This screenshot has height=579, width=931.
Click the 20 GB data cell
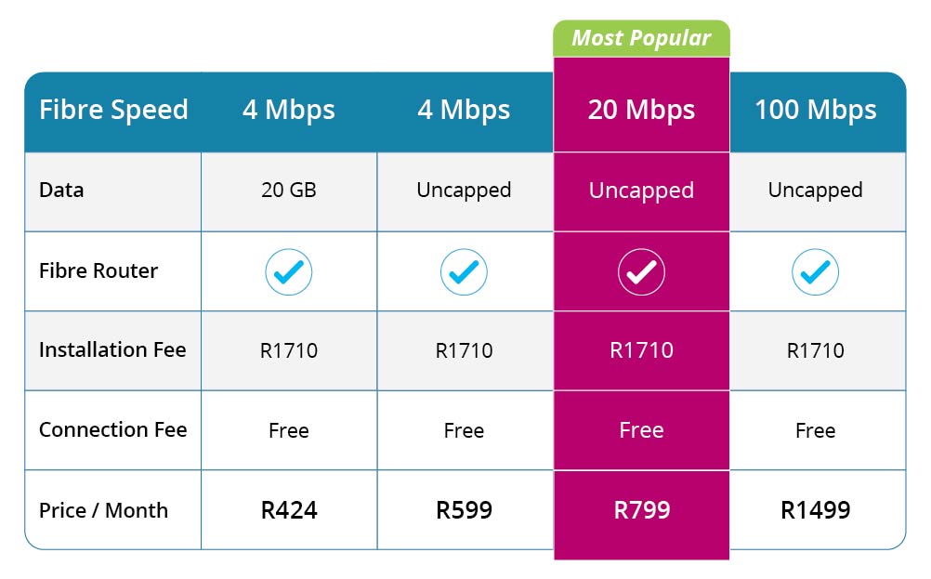point(289,191)
